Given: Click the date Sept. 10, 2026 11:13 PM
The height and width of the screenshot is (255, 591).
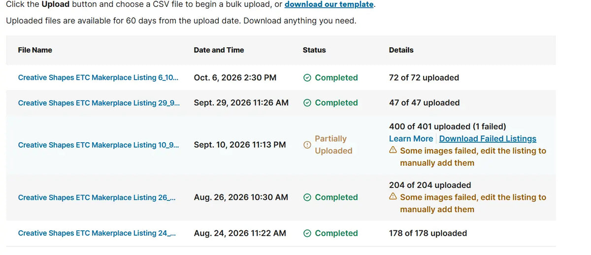Looking at the screenshot, I should click(x=240, y=145).
